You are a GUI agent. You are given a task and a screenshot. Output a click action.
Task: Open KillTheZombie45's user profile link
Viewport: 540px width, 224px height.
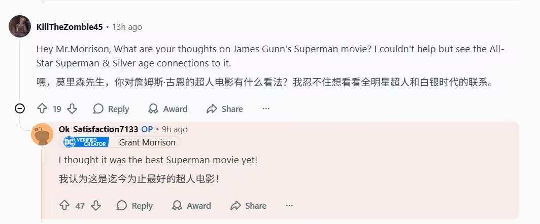pos(70,27)
